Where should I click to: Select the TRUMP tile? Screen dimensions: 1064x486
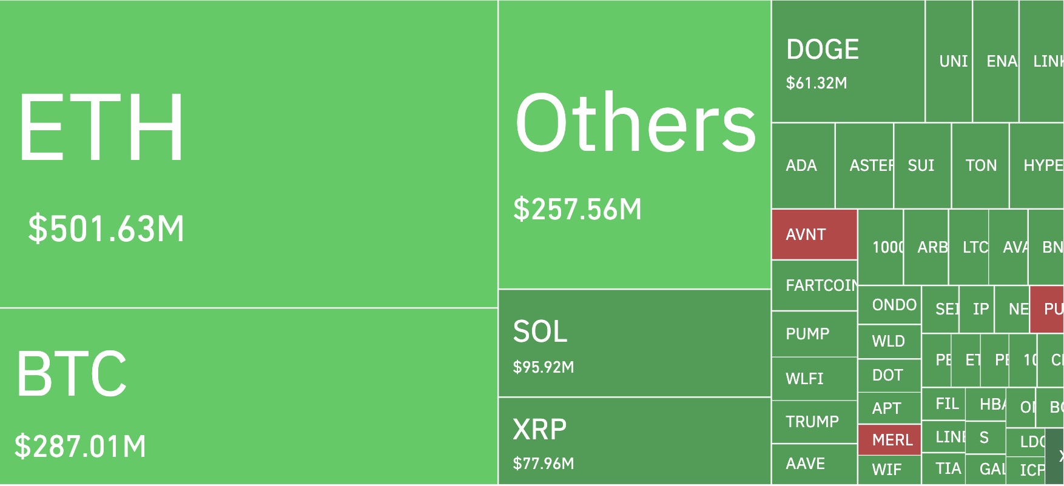click(x=814, y=422)
